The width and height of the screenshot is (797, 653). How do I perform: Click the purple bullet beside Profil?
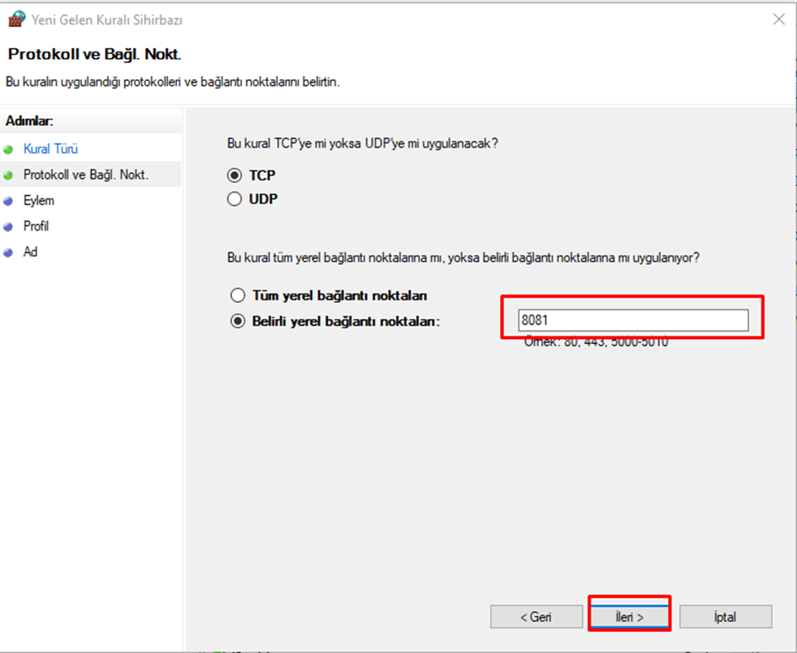(8, 227)
